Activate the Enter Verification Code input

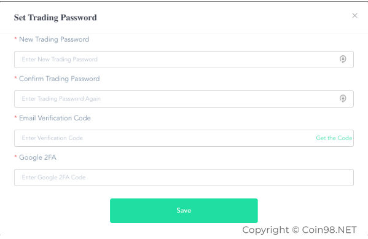(164, 138)
